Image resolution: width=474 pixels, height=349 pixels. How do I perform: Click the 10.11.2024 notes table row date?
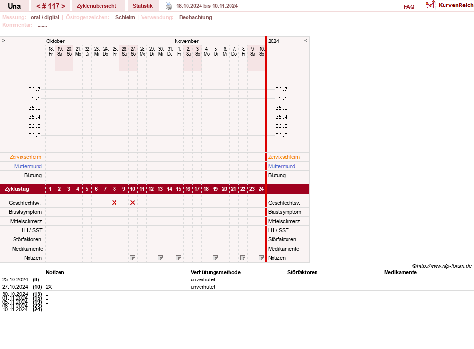point(15,309)
